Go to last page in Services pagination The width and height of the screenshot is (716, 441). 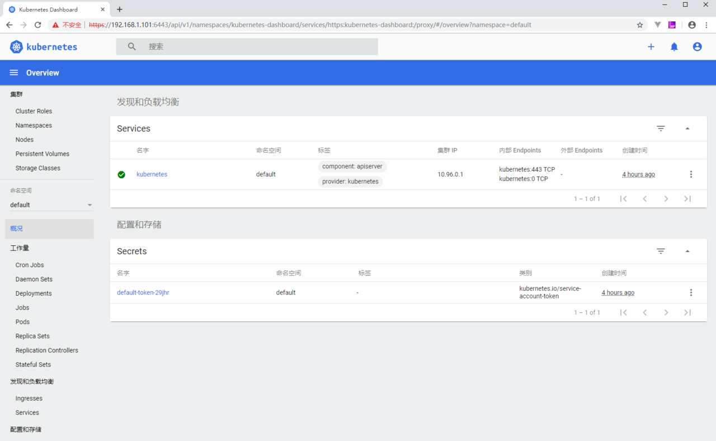point(687,199)
